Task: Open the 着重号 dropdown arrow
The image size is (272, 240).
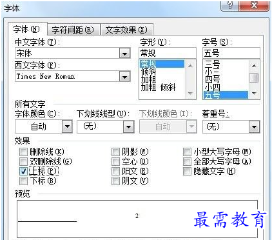Action: [x=254, y=126]
